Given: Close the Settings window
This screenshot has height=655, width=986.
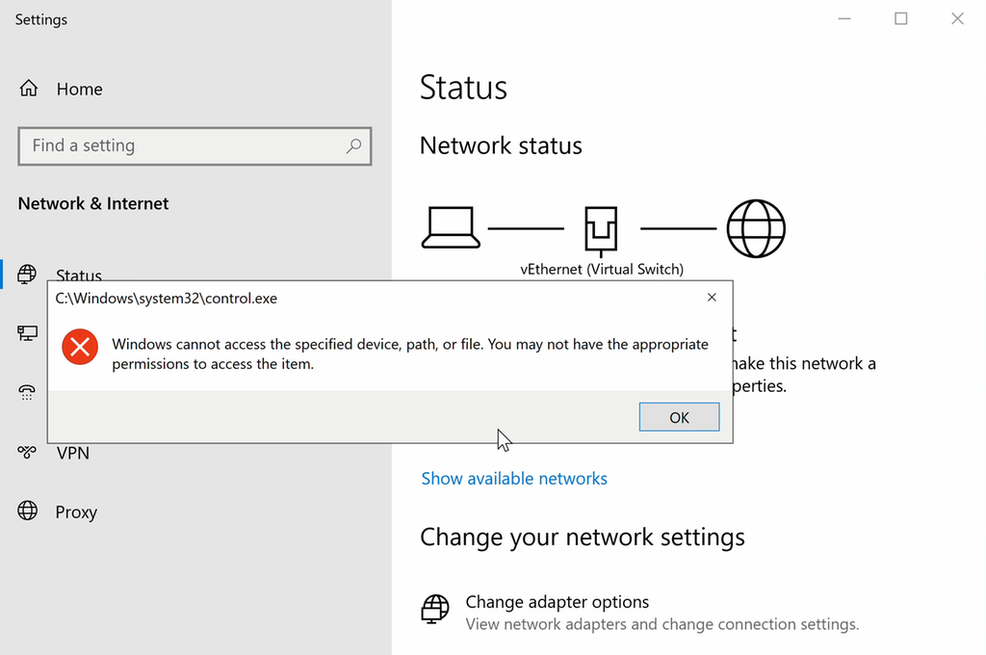Looking at the screenshot, I should tap(957, 19).
